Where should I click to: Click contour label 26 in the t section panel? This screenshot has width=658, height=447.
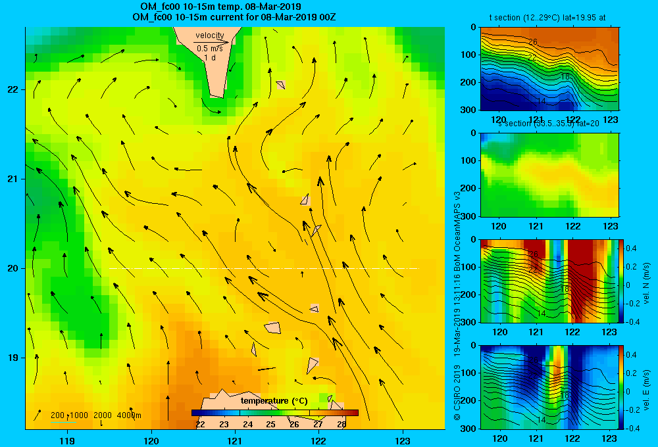point(533,42)
